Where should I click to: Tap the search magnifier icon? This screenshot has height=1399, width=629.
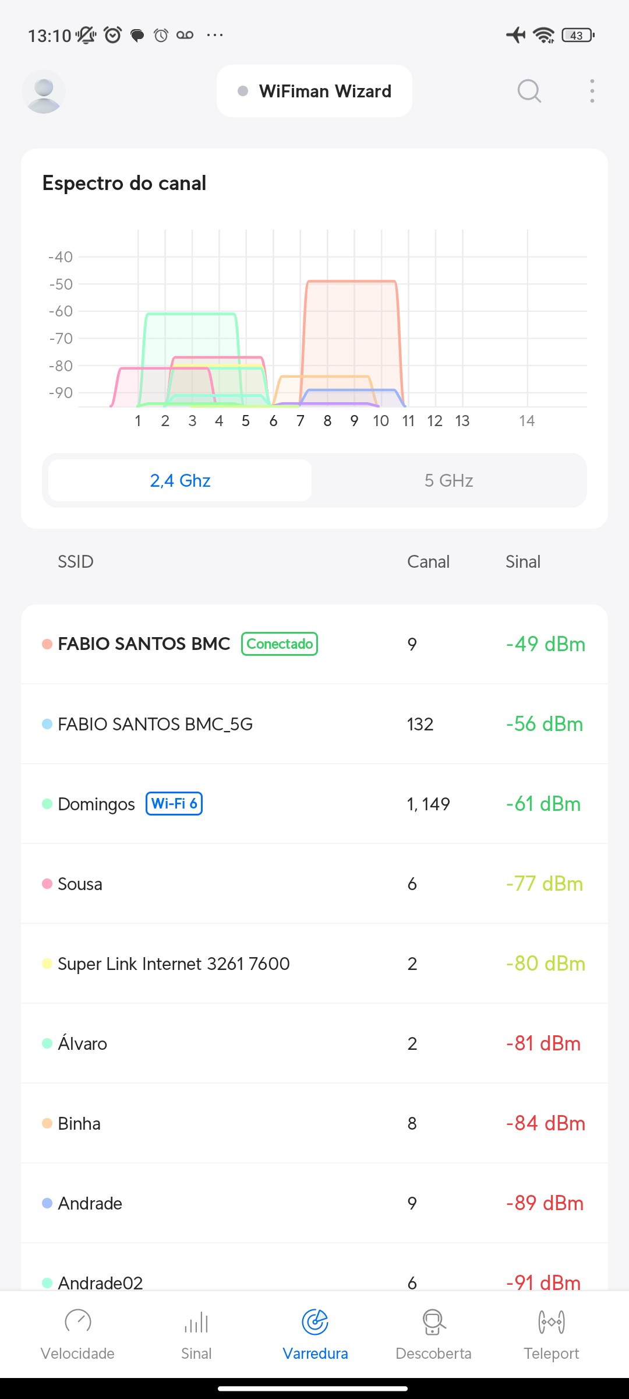point(529,92)
